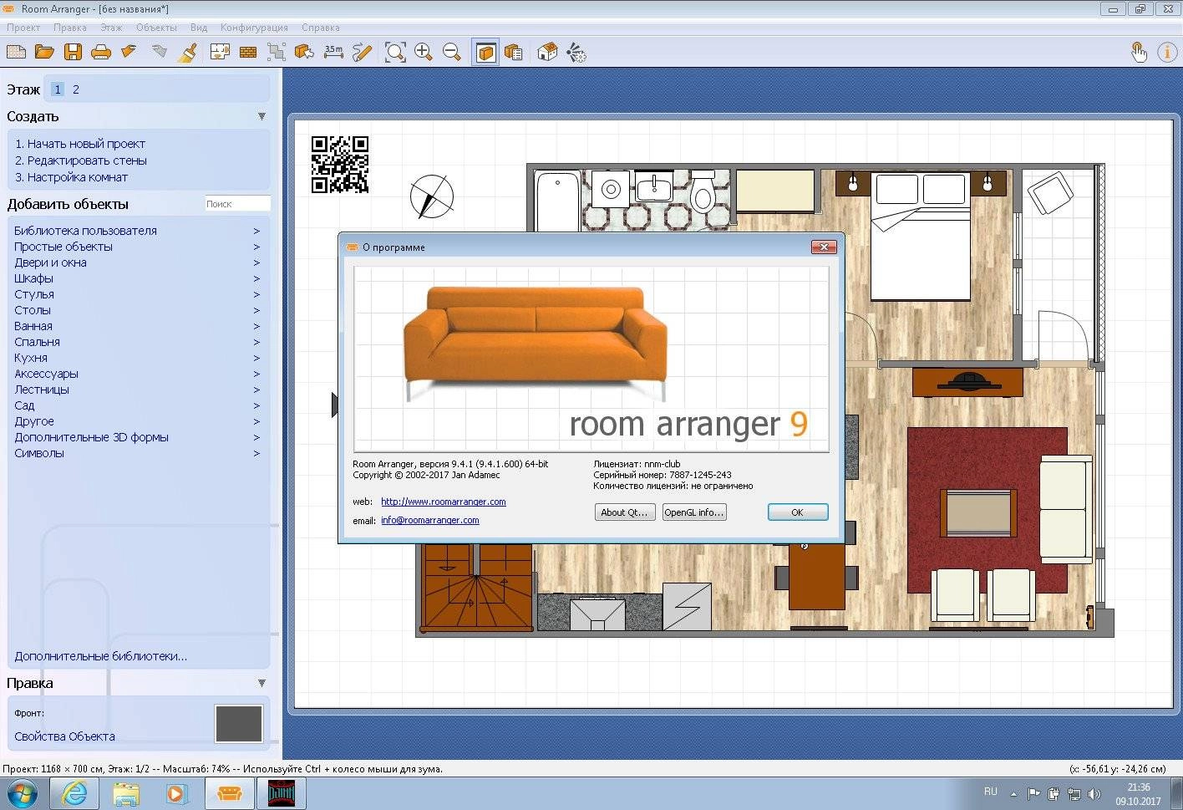Click Свойства Объекта link

click(x=64, y=736)
